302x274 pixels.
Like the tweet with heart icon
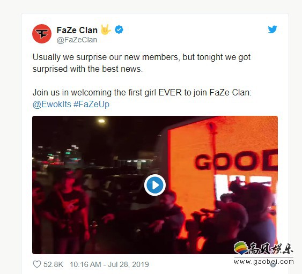click(x=37, y=264)
